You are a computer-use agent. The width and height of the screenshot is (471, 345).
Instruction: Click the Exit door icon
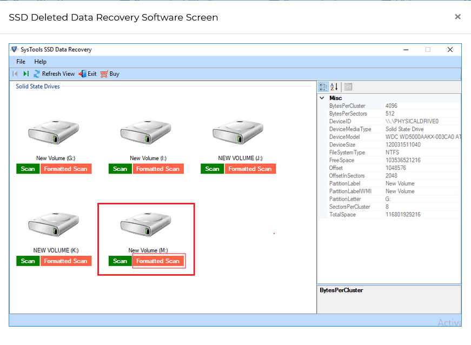(x=82, y=74)
